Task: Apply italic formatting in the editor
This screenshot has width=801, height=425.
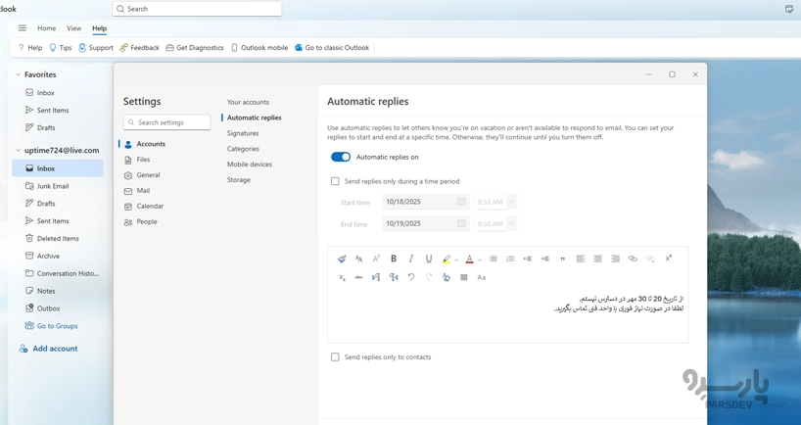Action: pos(411,259)
